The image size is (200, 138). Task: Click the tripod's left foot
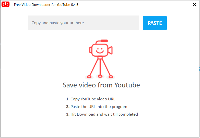click(x=89, y=76)
